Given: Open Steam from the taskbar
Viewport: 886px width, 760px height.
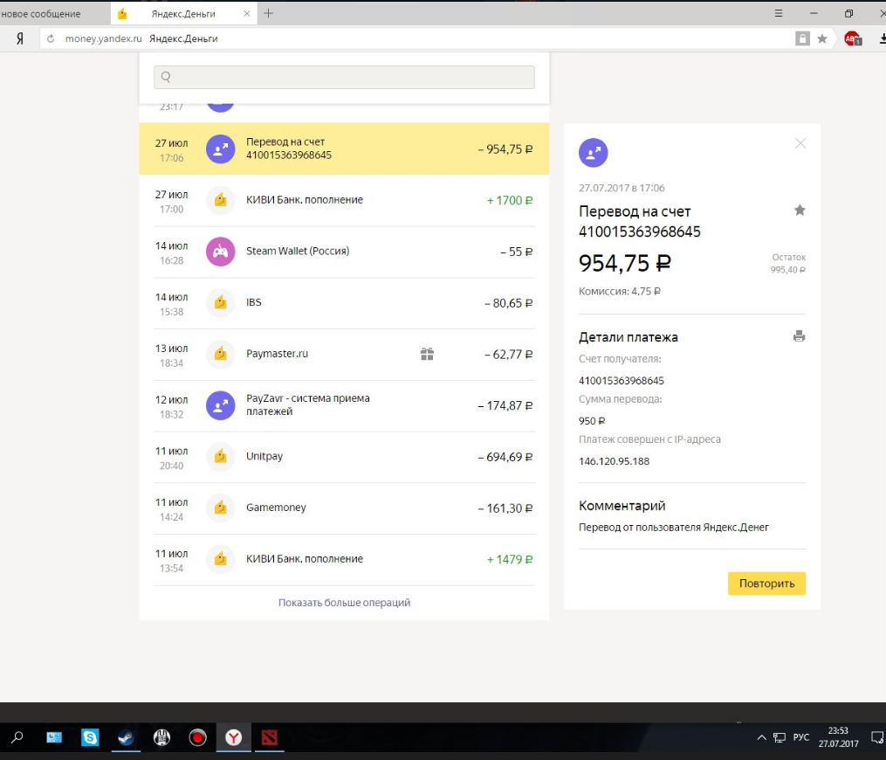Looking at the screenshot, I should coord(126,737).
